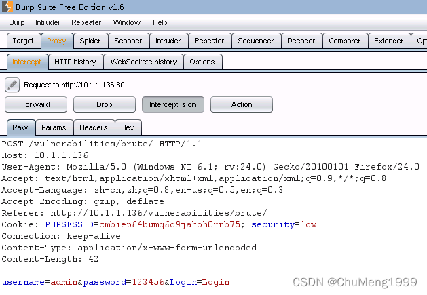Image resolution: width=427 pixels, height=295 pixels.
Task: Click the Content-Type header line
Action: click(129, 248)
